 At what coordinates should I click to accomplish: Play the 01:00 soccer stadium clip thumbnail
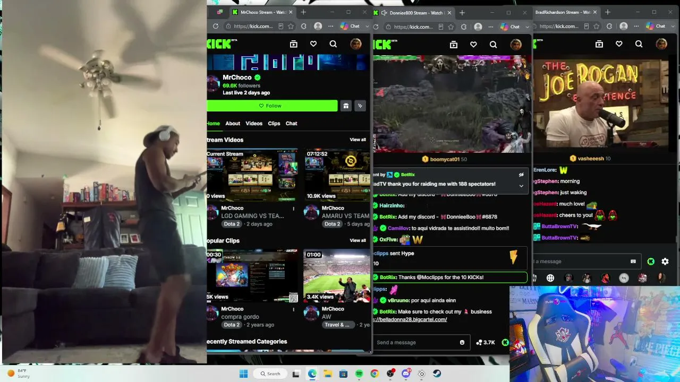[x=337, y=276]
